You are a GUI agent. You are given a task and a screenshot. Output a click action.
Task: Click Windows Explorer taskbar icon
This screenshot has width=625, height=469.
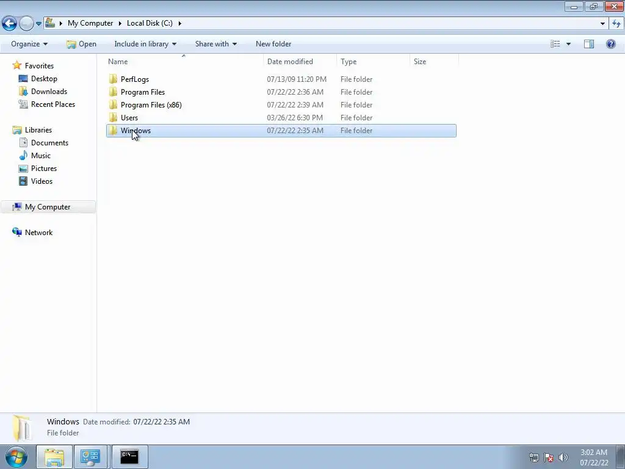coord(54,457)
